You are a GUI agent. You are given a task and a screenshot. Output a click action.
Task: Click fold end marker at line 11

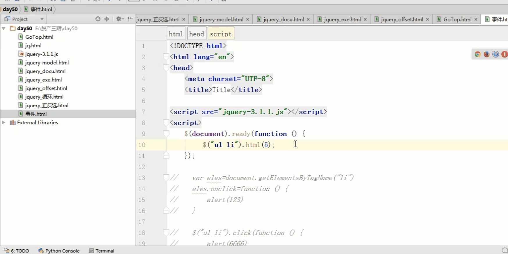click(166, 155)
